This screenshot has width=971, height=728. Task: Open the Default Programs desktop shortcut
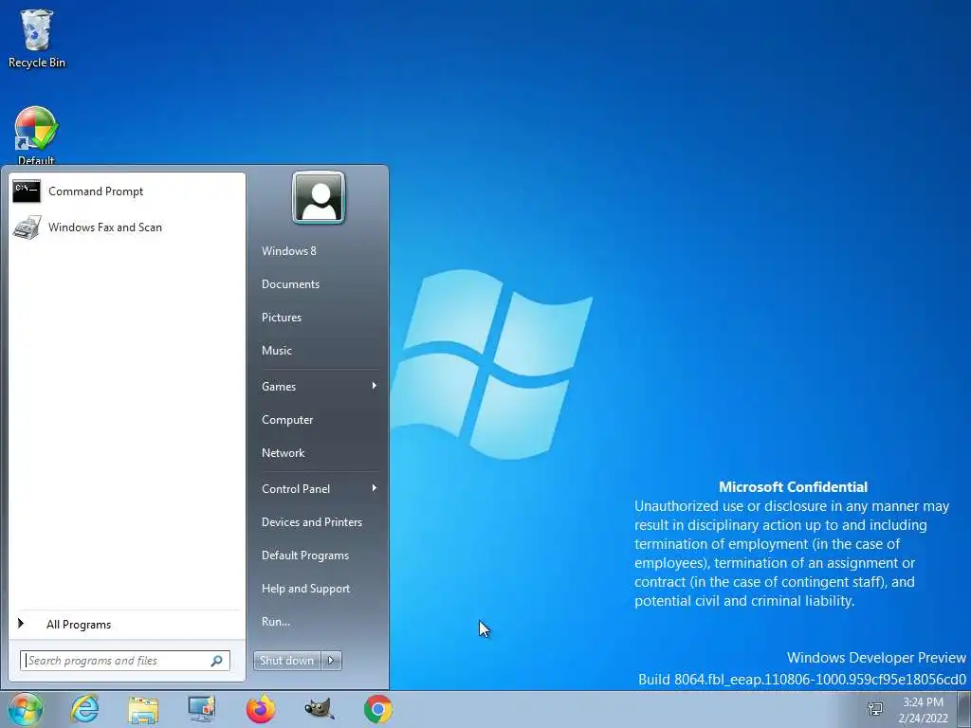pyautogui.click(x=36, y=135)
